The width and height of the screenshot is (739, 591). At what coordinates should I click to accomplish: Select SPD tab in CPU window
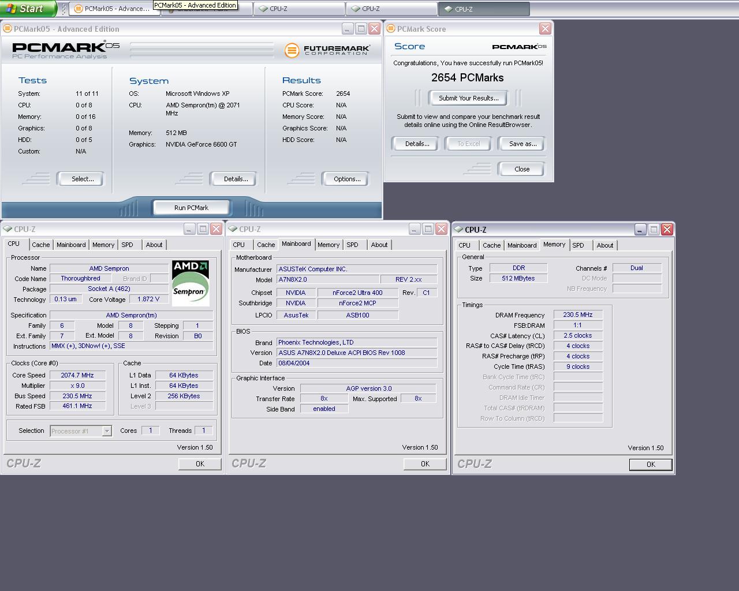tap(127, 245)
